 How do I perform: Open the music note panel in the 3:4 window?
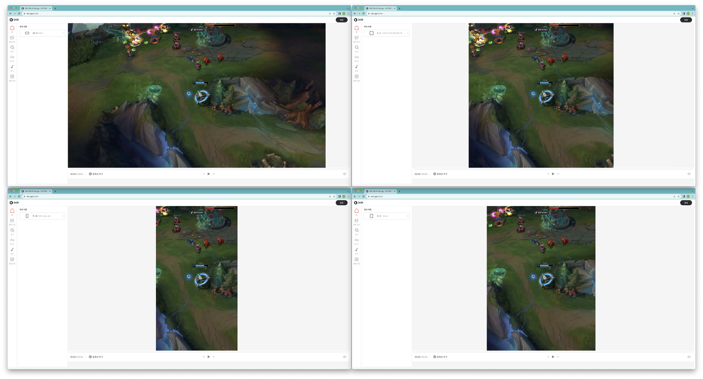coord(356,251)
